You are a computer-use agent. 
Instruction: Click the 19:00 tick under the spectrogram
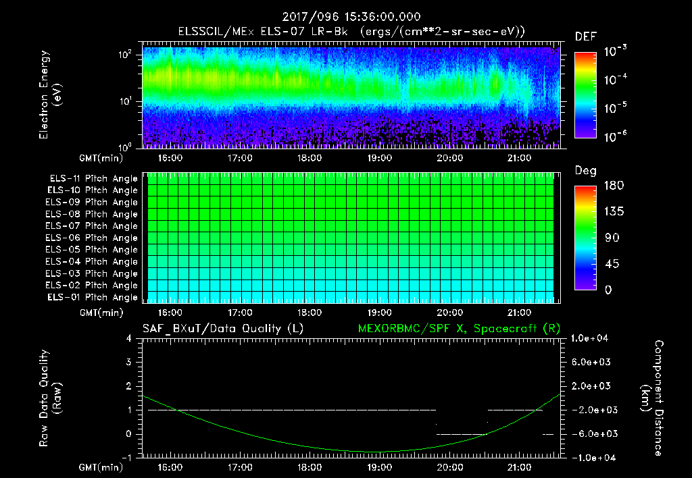pyautogui.click(x=380, y=158)
